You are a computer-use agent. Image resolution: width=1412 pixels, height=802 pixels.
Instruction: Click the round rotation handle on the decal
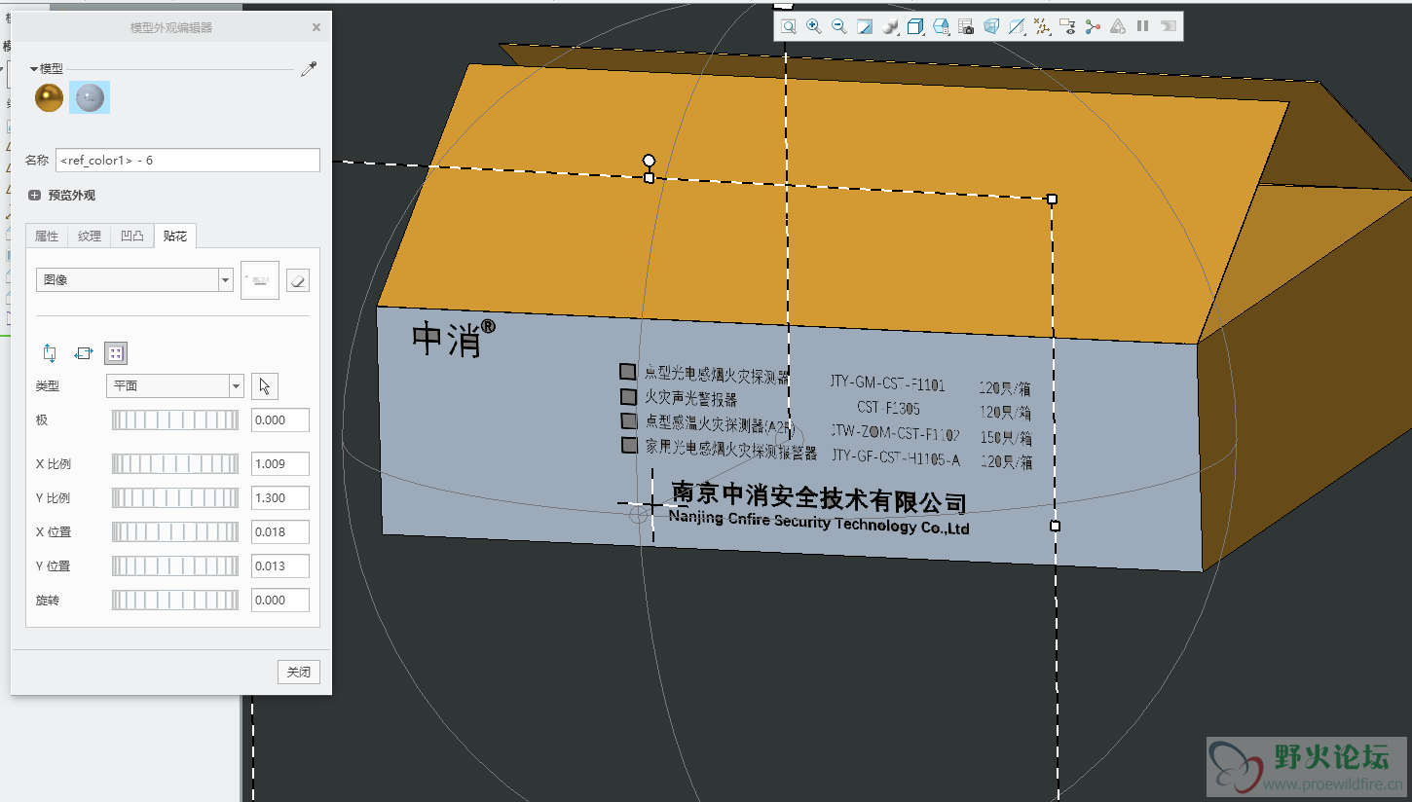tap(650, 161)
